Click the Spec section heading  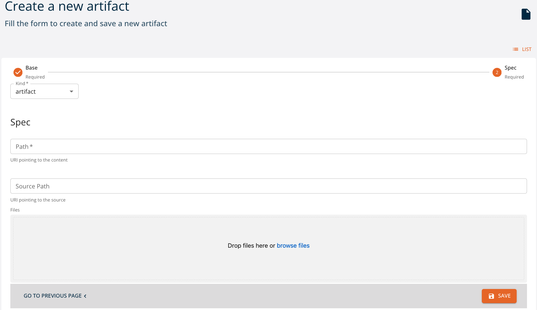click(20, 122)
